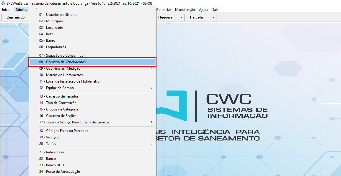Open 10 - Marcas de Hidrômetros
The width and height of the screenshot is (341, 176).
(61, 75)
